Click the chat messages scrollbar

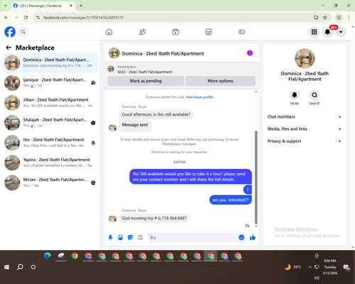256,177
